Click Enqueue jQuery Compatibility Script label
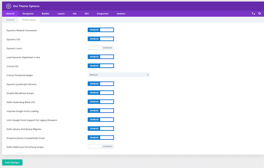Image resolution: width=264 pixels, height=168 pixels. coord(26,138)
